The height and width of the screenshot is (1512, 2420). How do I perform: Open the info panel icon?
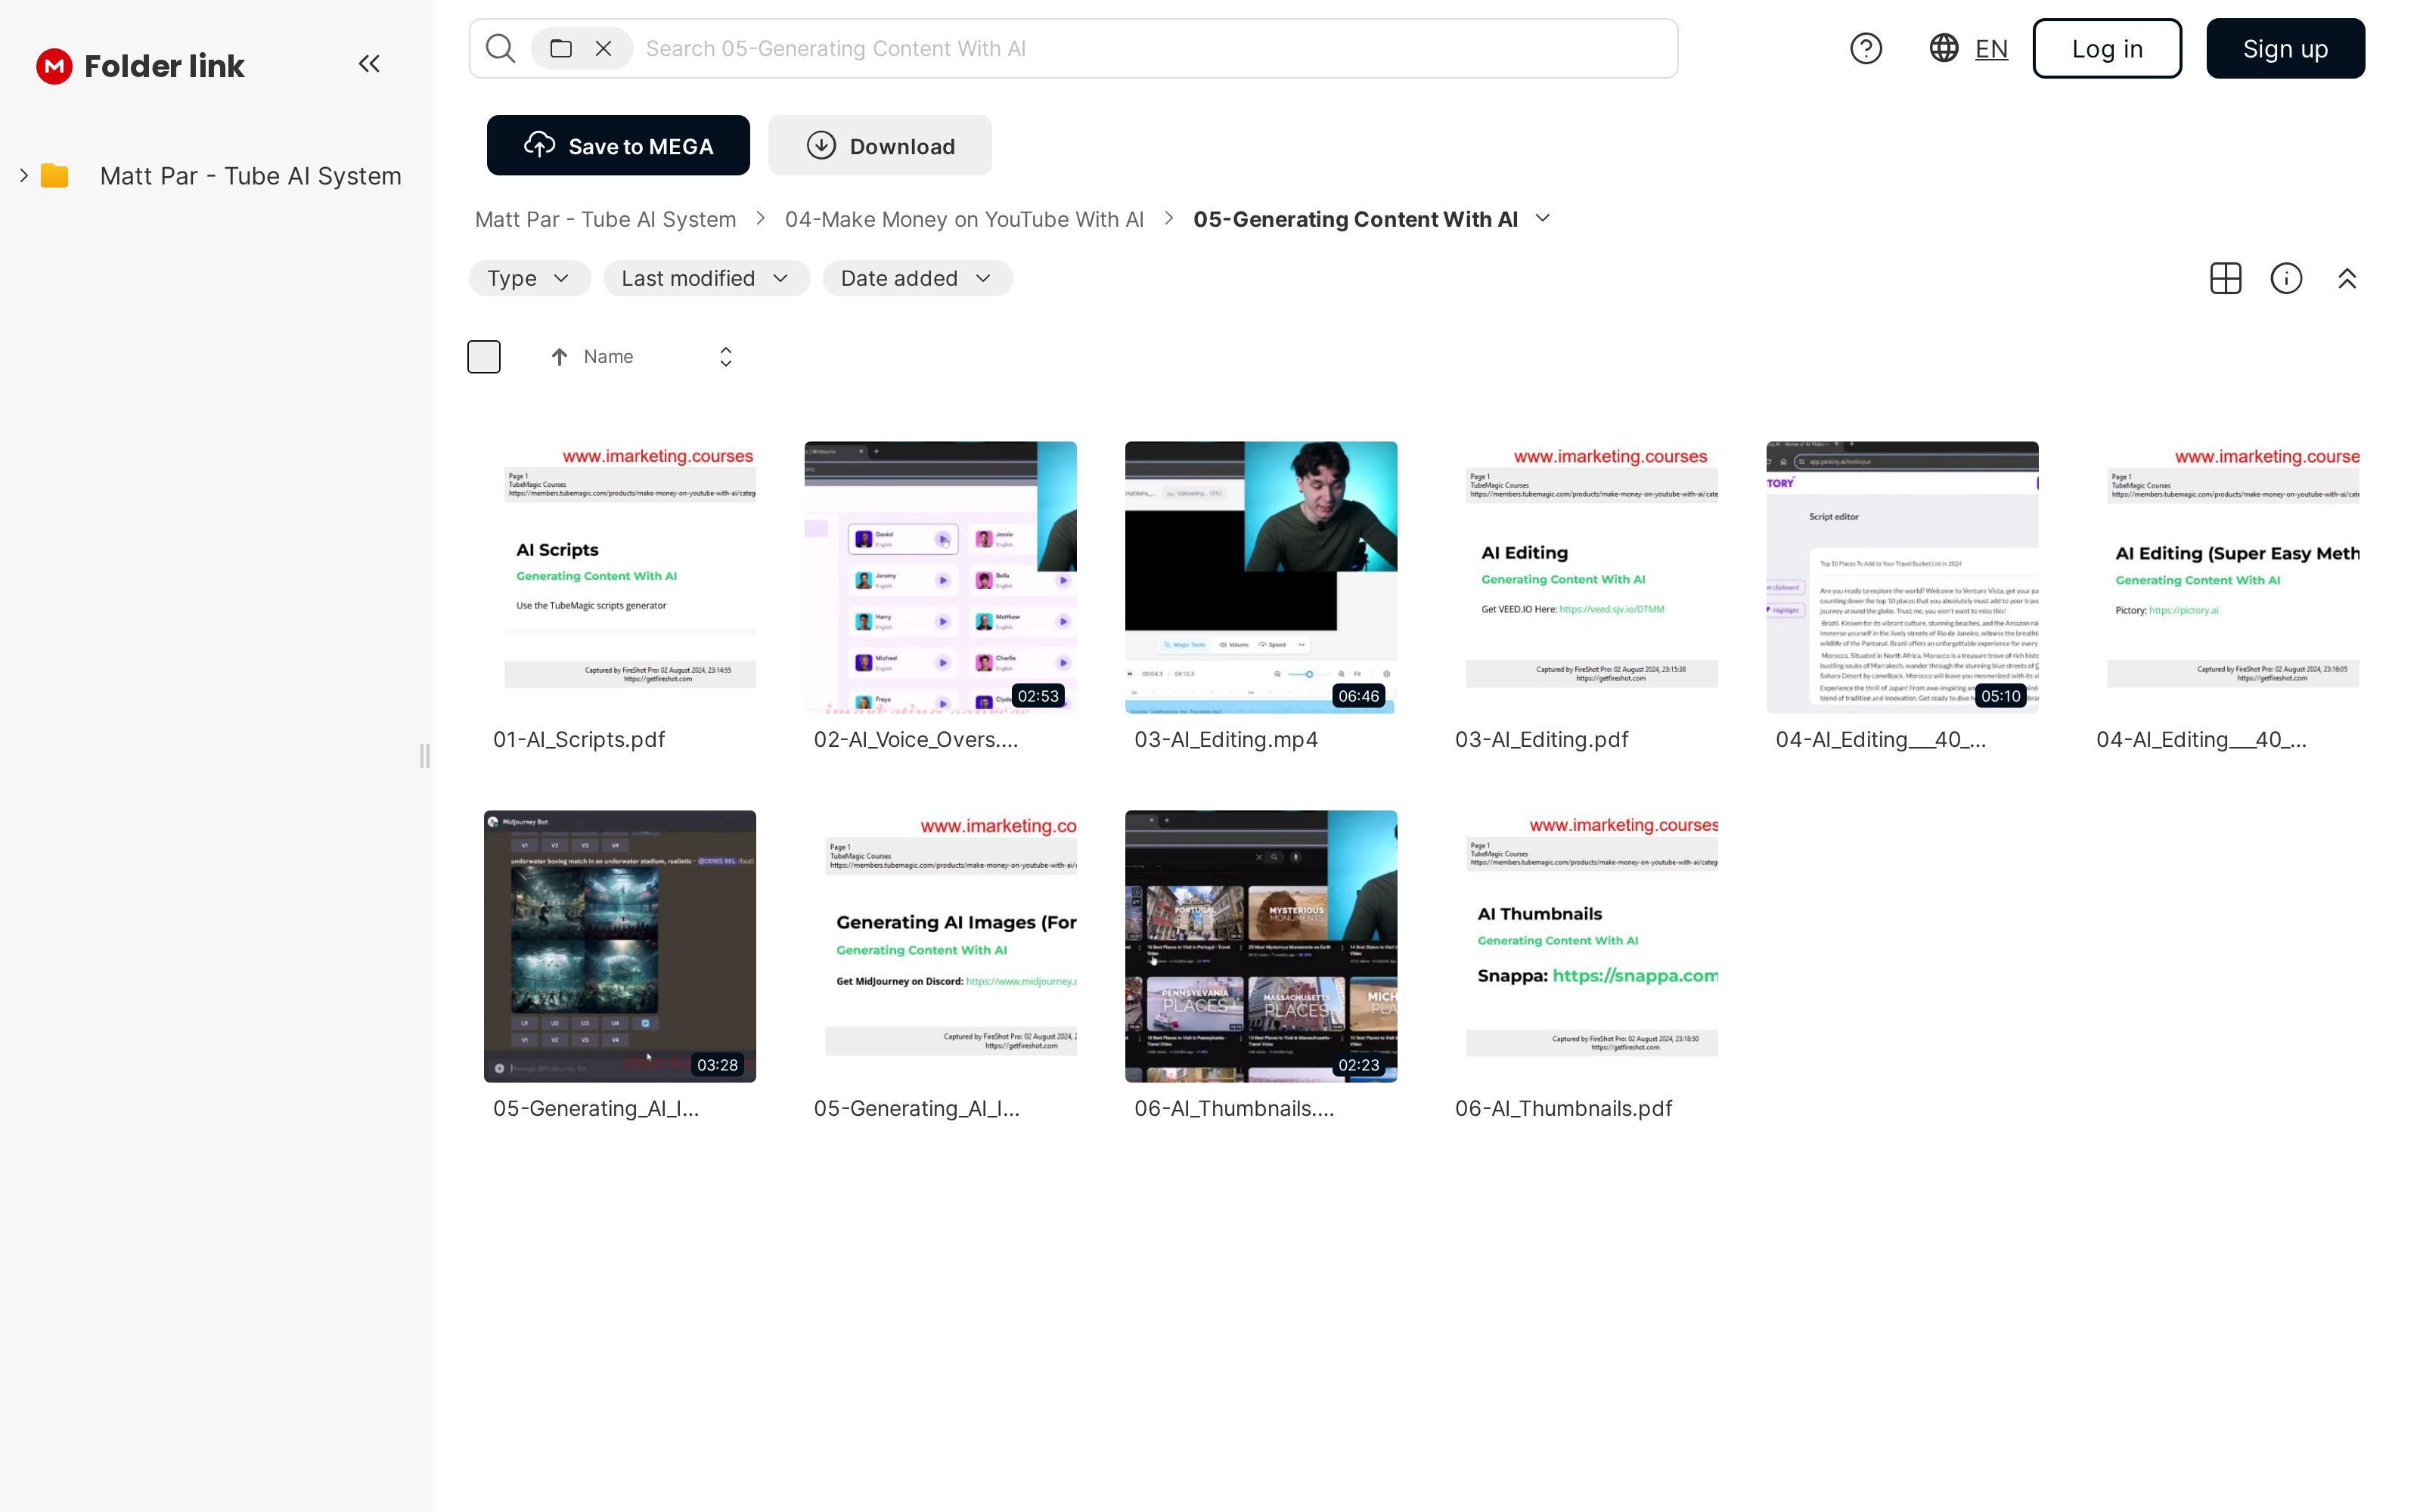[2286, 278]
